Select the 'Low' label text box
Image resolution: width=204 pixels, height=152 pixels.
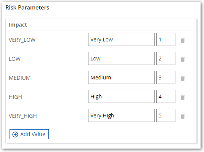click(121, 59)
